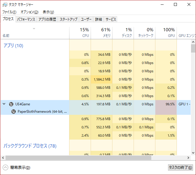Open the オプション(O) menu
Image resolution: width=196 pixels, height=175 pixels.
29,12
